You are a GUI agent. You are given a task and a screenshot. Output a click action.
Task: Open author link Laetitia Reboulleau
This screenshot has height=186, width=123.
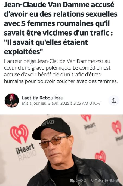pos(43,98)
